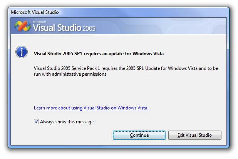Screen dimensions: 238x159
Task: Click the "Visual Studio" wordmark in the banner
Action: (x=57, y=28)
